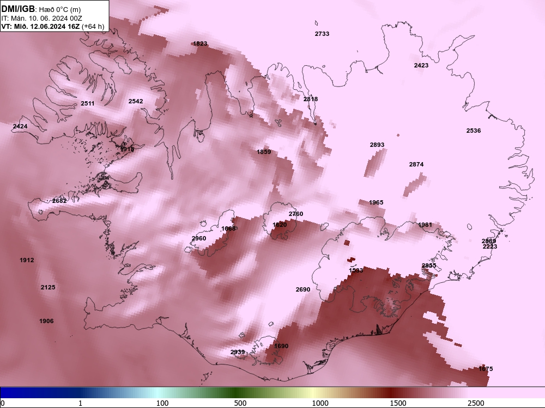Screen dimensions: 545x408
Task: Select the 1823 height label
Action: tap(200, 44)
